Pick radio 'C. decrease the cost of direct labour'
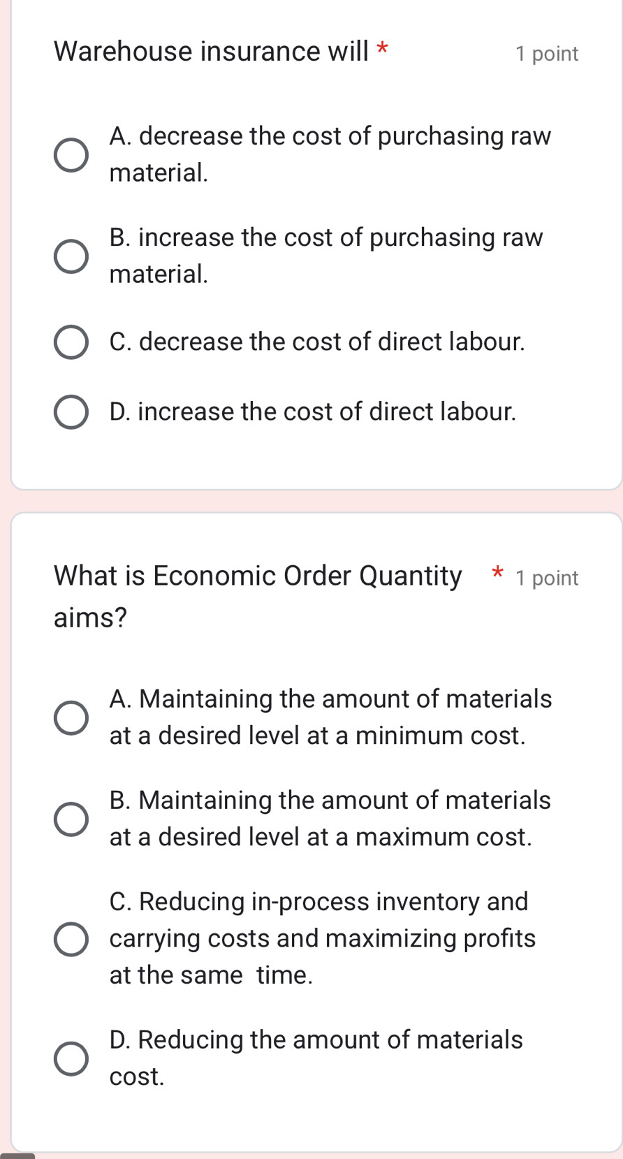 tap(71, 342)
